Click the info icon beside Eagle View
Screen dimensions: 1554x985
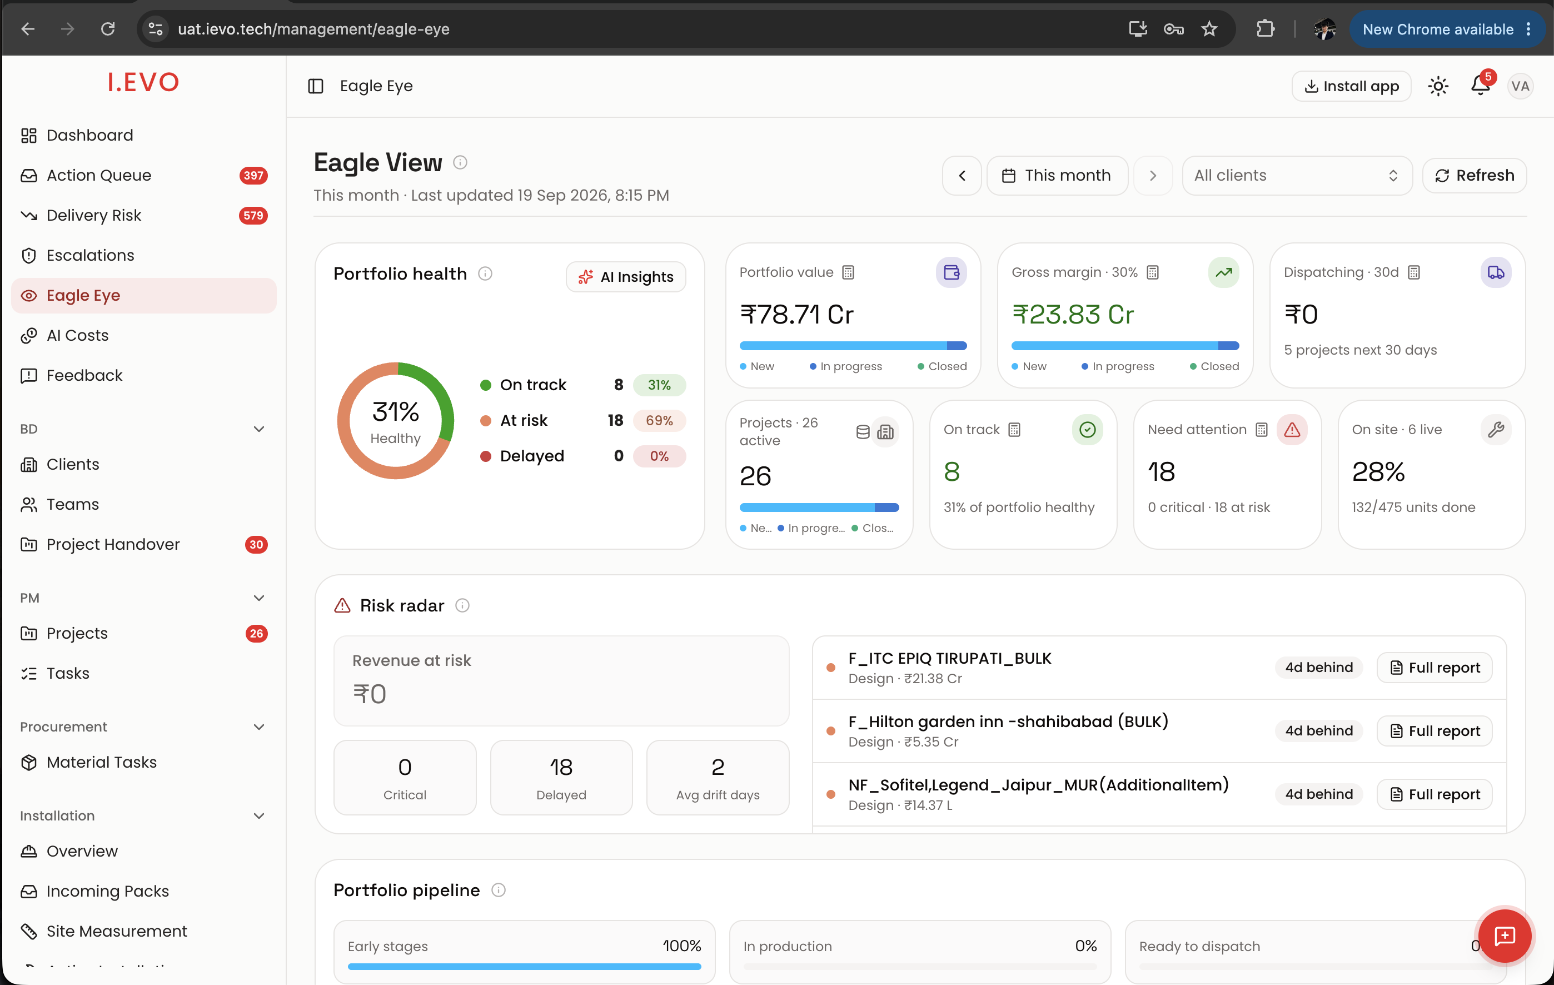pyautogui.click(x=460, y=163)
